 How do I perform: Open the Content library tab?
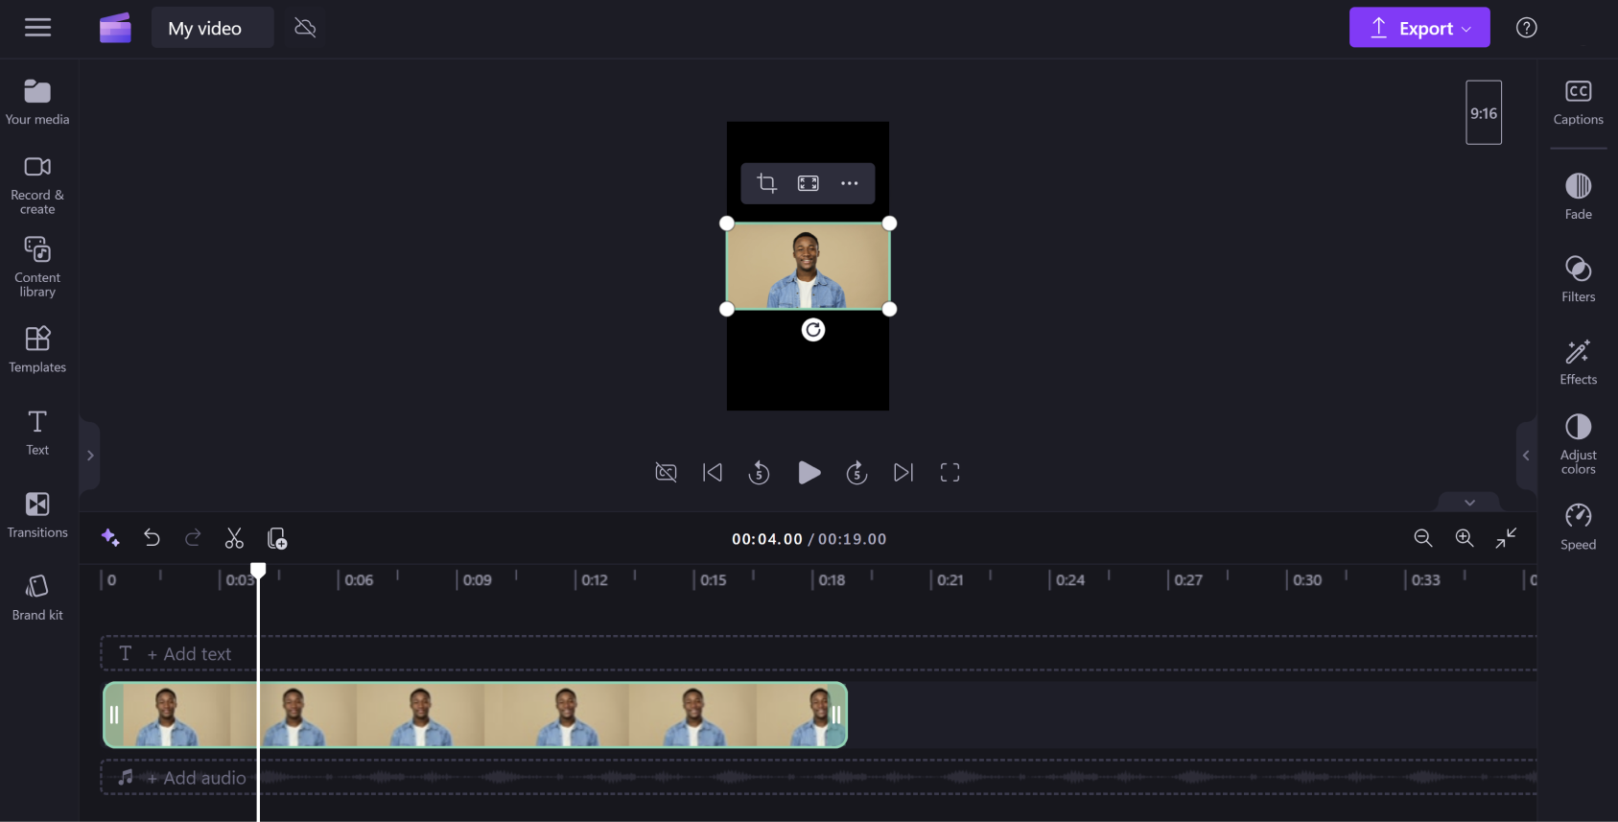(37, 268)
